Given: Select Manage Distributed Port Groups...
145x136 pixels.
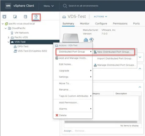Looking at the screenshot, I should coord(115,65).
